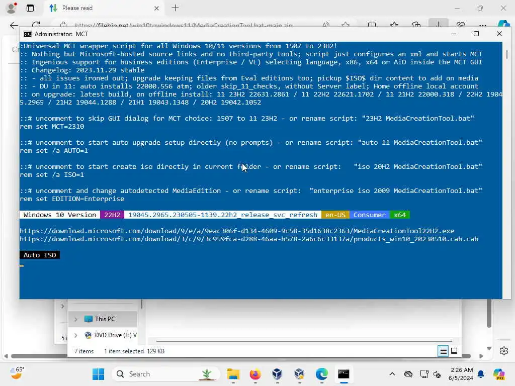Click the MediaCreationTool22H2.exe download URL text
The height and width of the screenshot is (386, 515).
coord(237,231)
